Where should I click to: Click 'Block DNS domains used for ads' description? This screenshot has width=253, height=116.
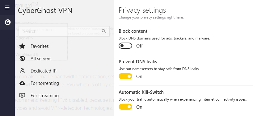[164, 38]
